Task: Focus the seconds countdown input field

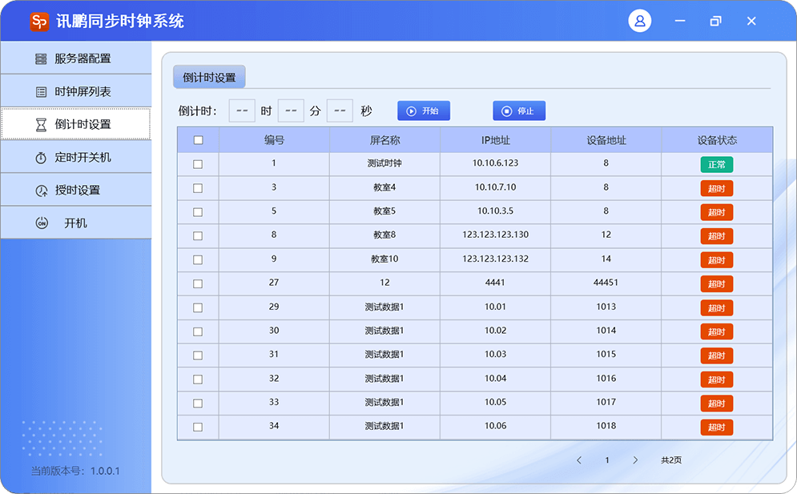Action: [340, 110]
